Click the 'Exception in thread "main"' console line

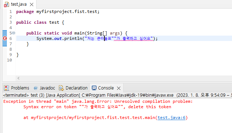click(98, 101)
